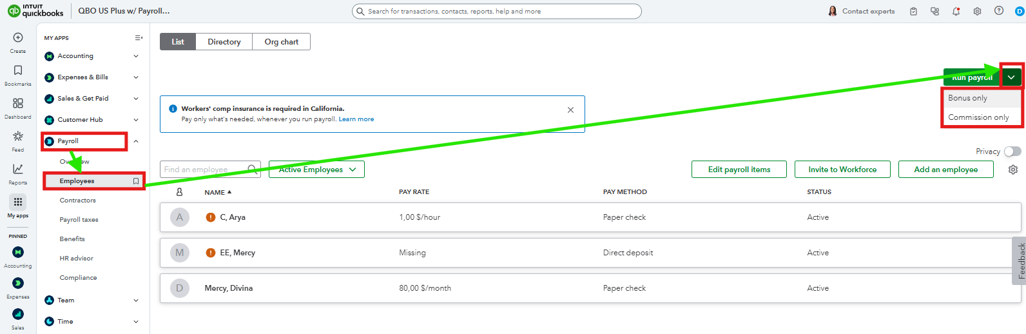1026x334 pixels.
Task: Click the help question mark icon
Action: point(998,11)
